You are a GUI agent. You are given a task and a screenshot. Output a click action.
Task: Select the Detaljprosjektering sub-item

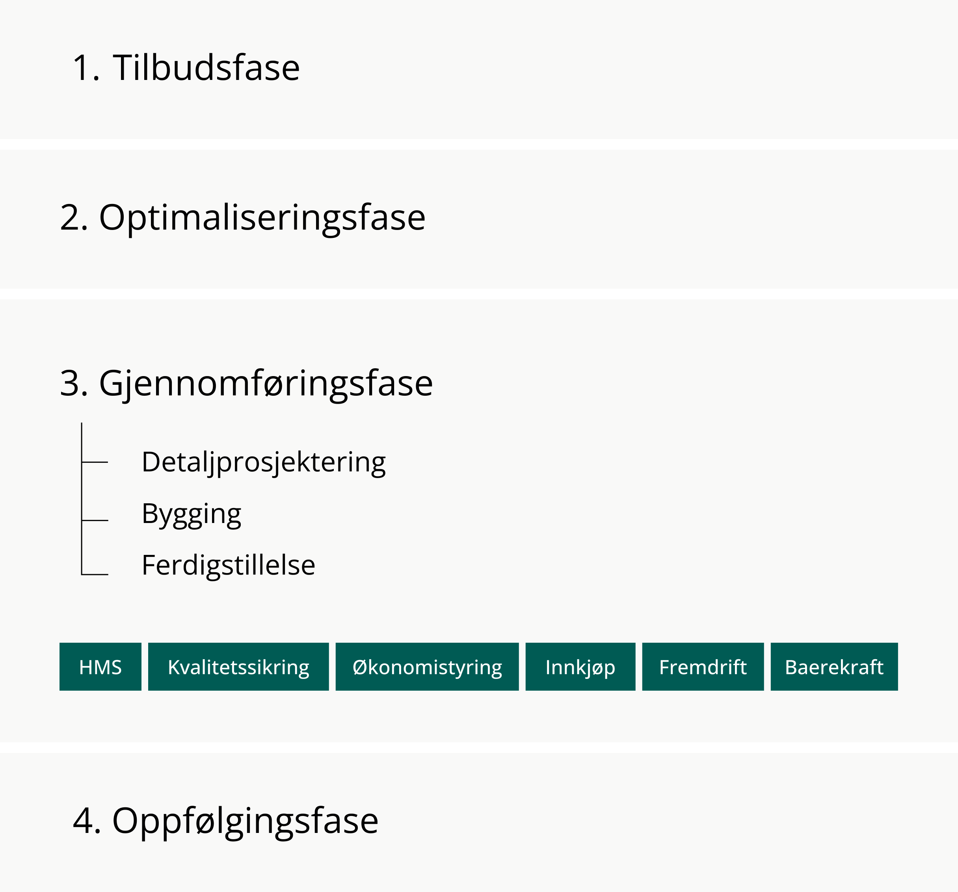pyautogui.click(x=264, y=462)
